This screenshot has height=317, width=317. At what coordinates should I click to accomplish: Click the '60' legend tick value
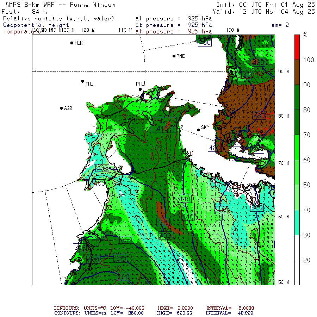[307, 160]
